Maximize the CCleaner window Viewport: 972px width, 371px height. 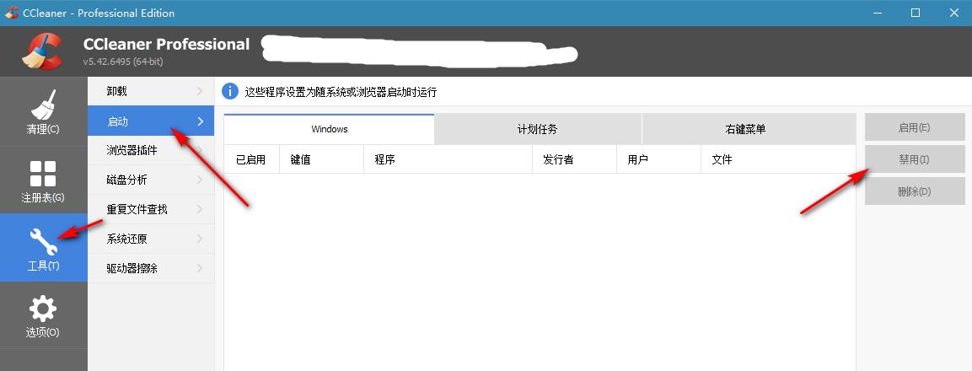coord(915,13)
